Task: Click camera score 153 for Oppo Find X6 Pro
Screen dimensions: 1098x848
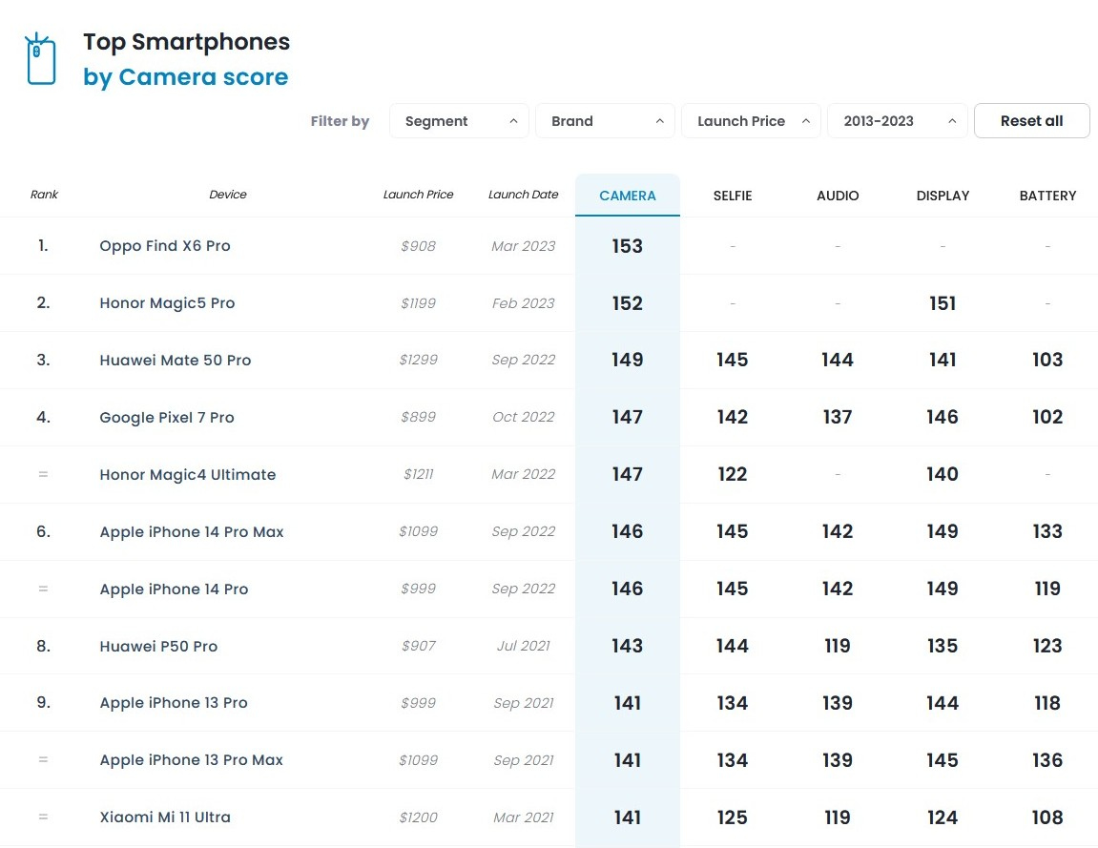Action: pos(628,246)
